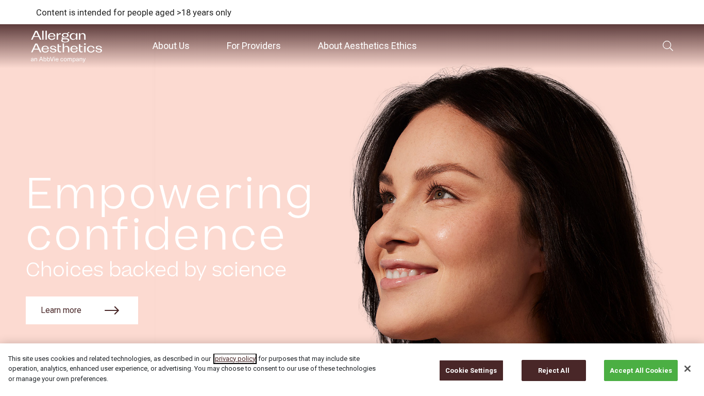This screenshot has height=396, width=704.
Task: Open the privacy policy link
Action: (x=235, y=359)
